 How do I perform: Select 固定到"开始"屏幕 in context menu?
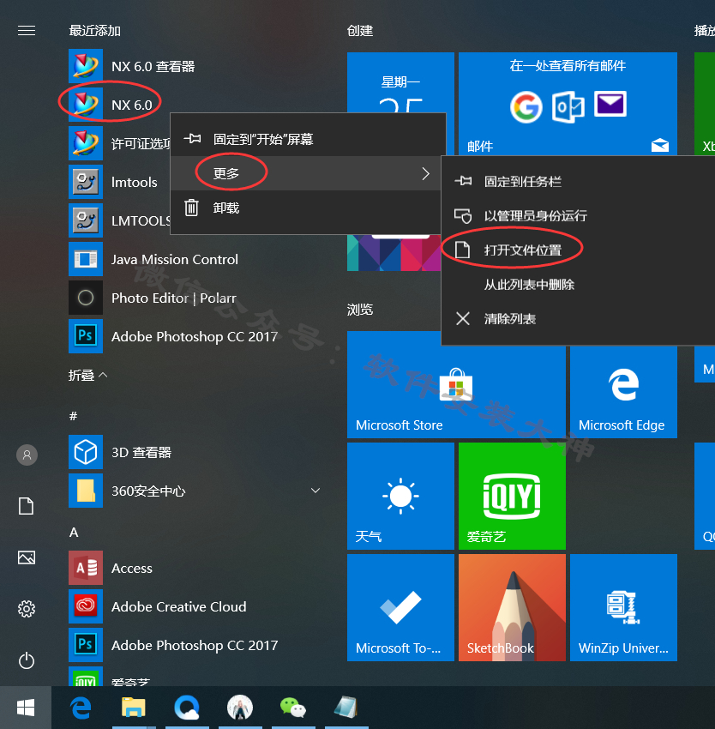308,139
